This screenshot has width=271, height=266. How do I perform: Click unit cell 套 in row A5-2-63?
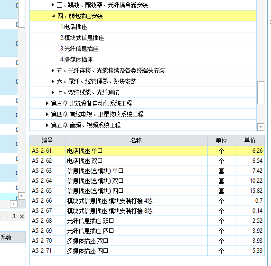(x=222, y=171)
